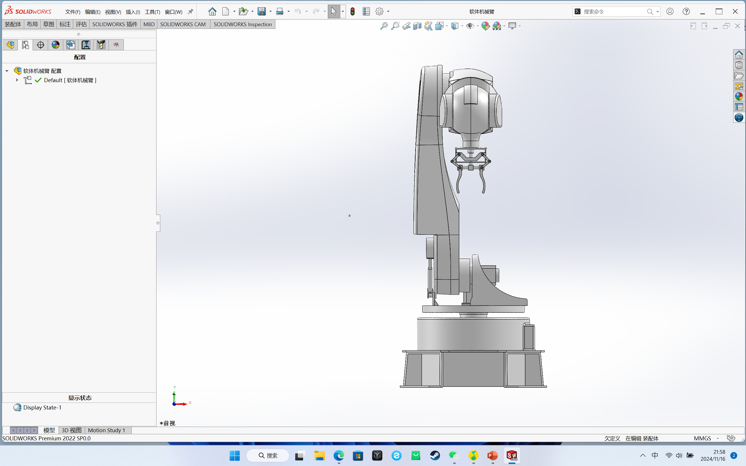
Task: Open the 视图(V) menu
Action: pyautogui.click(x=113, y=12)
